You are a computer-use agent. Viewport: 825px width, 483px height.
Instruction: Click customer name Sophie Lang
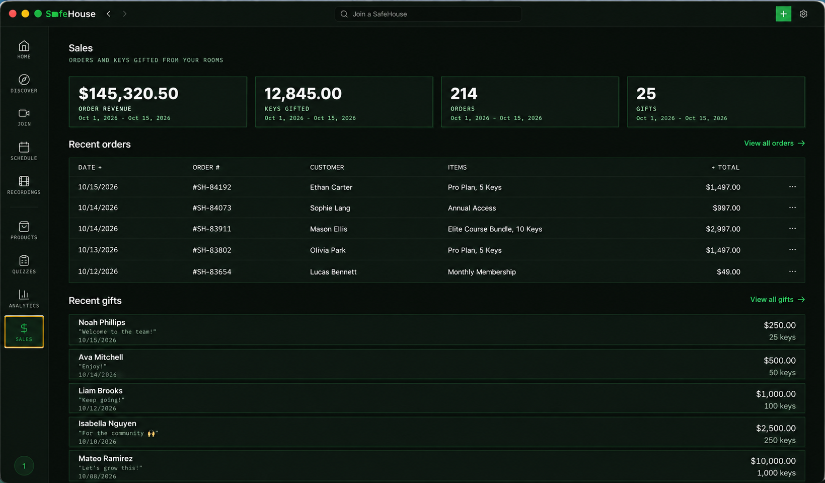coord(330,208)
